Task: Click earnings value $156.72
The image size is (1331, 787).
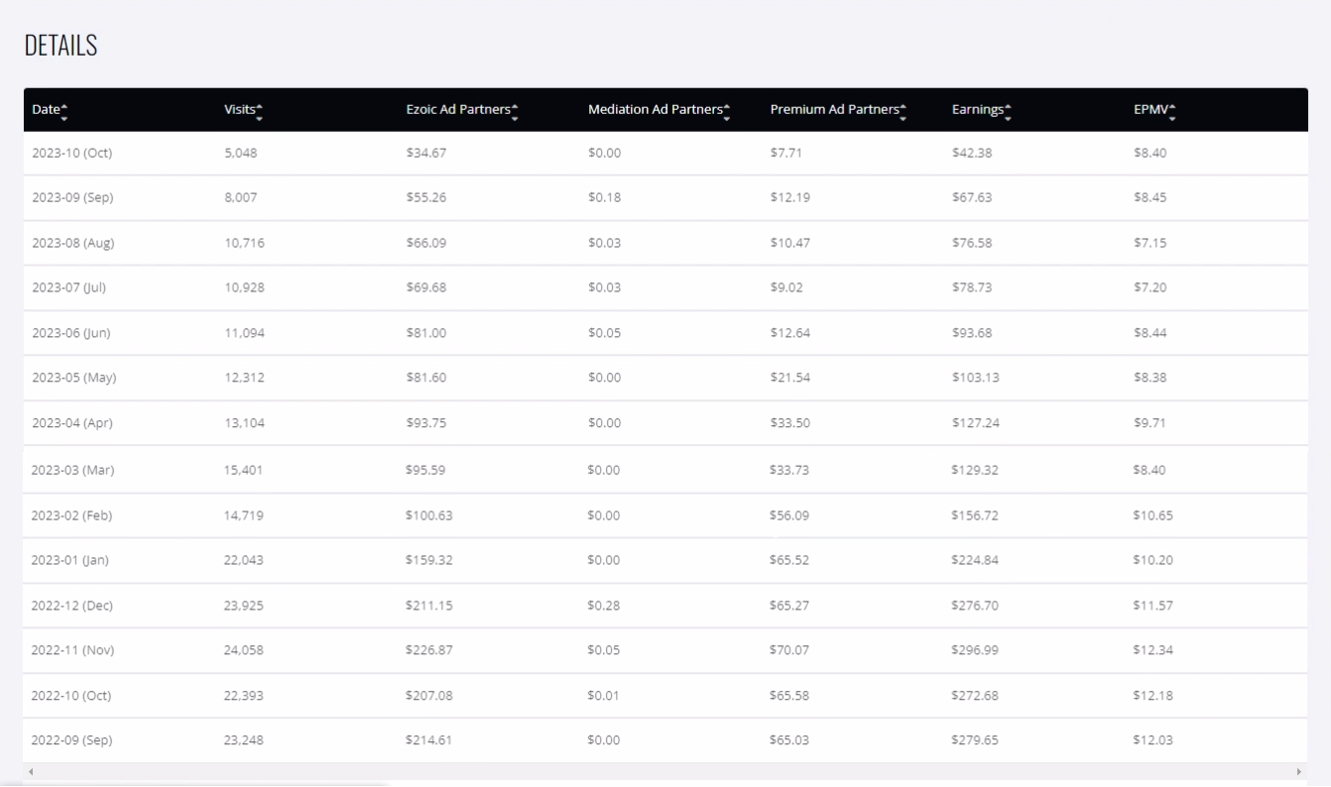Action: [975, 515]
